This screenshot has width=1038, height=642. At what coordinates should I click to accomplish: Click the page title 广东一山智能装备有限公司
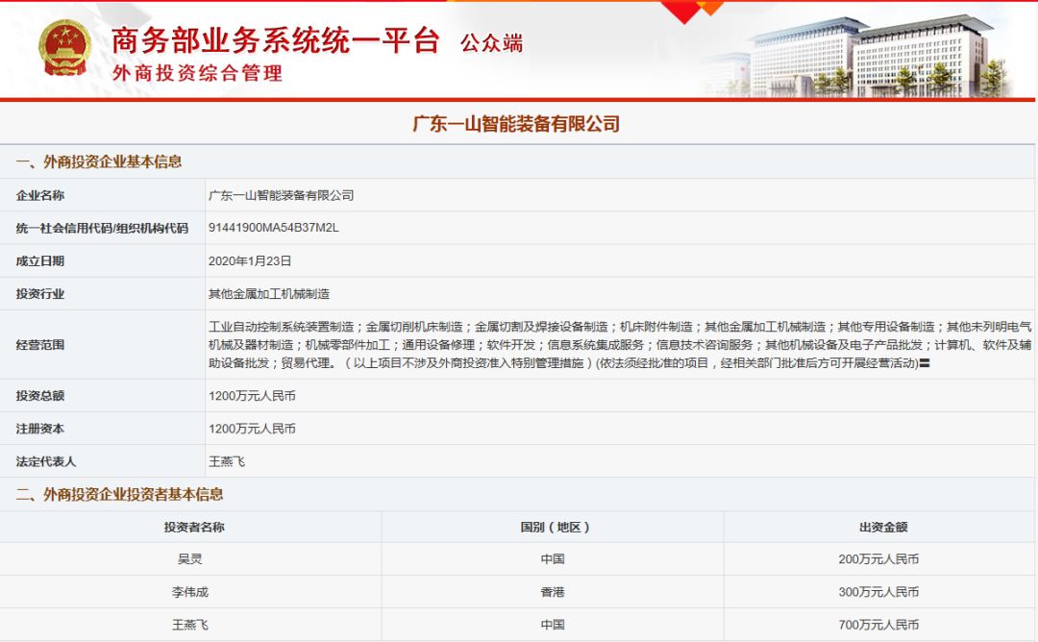tap(516, 124)
